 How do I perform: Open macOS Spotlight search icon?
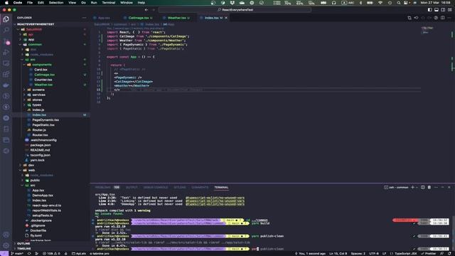399,3
